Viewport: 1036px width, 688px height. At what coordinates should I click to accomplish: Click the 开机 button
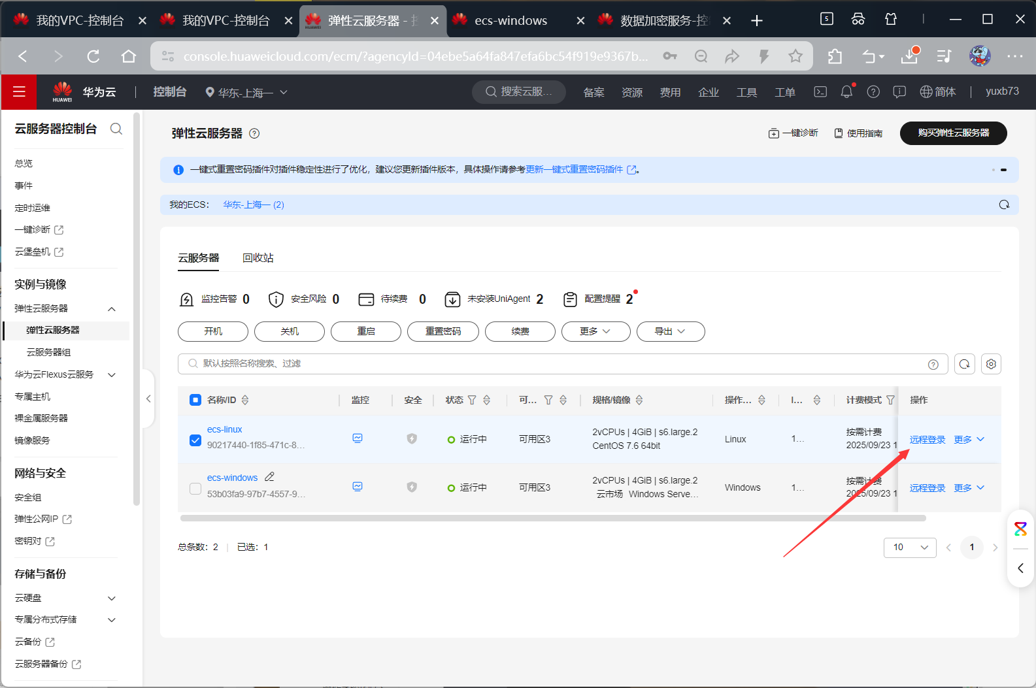click(213, 331)
